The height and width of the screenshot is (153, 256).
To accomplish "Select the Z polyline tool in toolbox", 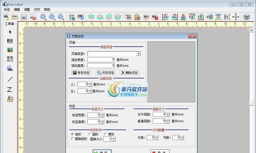I will (10, 90).
